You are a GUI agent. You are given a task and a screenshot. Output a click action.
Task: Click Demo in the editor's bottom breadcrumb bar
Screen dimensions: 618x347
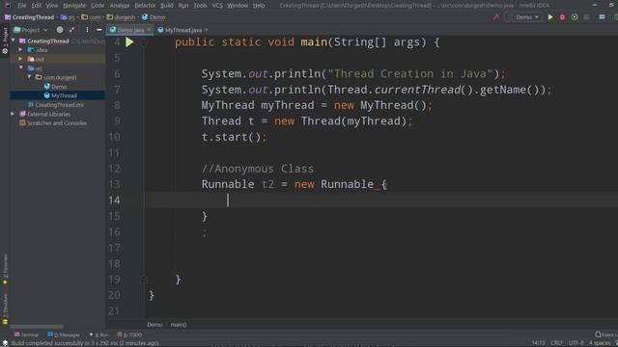click(154, 325)
